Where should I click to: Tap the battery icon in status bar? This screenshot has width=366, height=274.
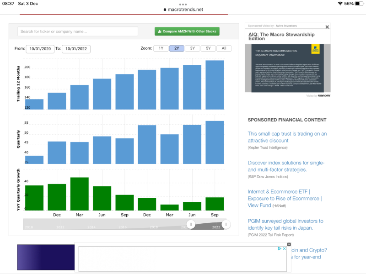click(358, 3)
